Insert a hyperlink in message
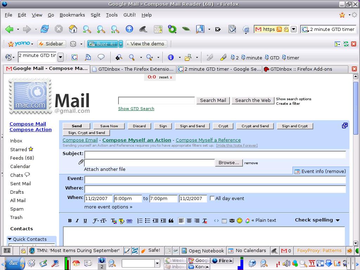 pos(129,221)
